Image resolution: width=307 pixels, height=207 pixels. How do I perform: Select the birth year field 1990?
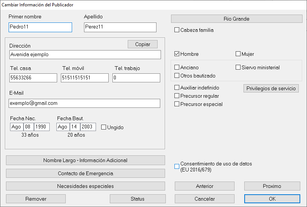[41, 127]
